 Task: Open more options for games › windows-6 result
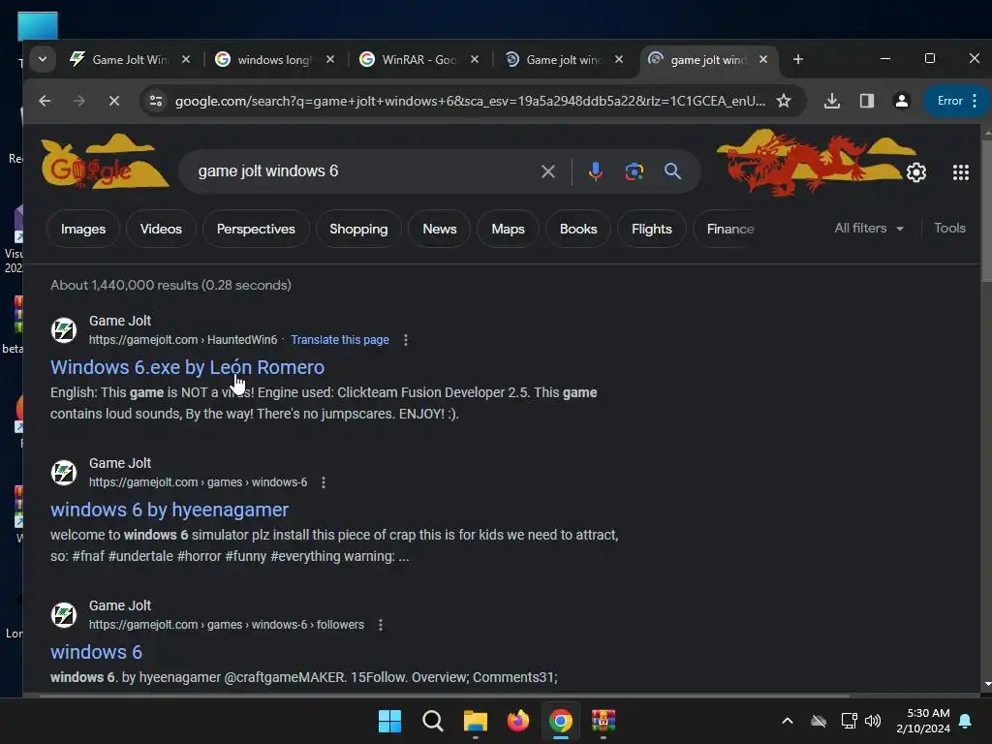click(x=324, y=482)
